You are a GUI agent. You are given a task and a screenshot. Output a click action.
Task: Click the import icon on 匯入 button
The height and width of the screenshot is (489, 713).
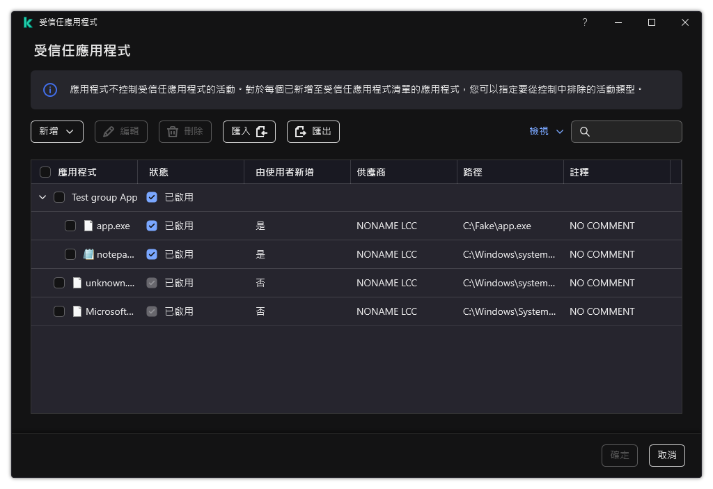(260, 131)
